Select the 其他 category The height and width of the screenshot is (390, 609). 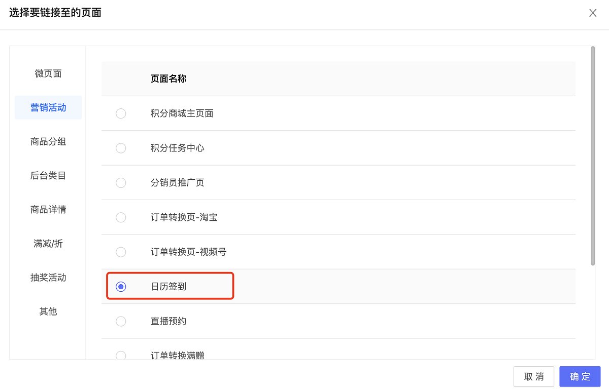click(x=48, y=311)
